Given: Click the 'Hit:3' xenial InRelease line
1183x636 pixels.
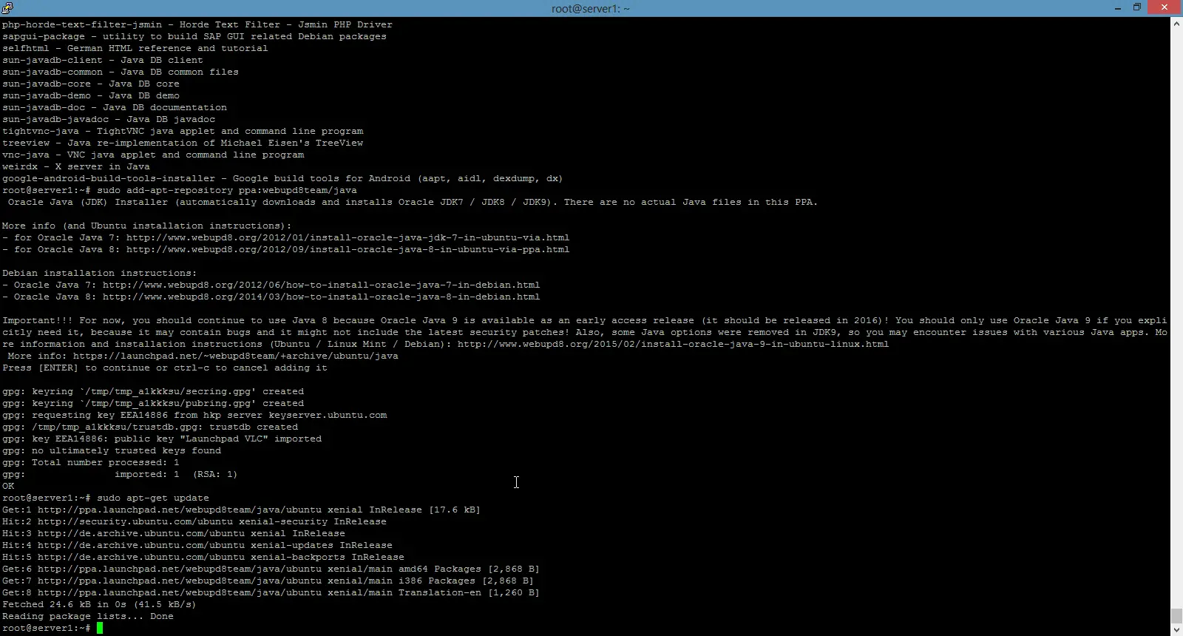Looking at the screenshot, I should pos(174,533).
